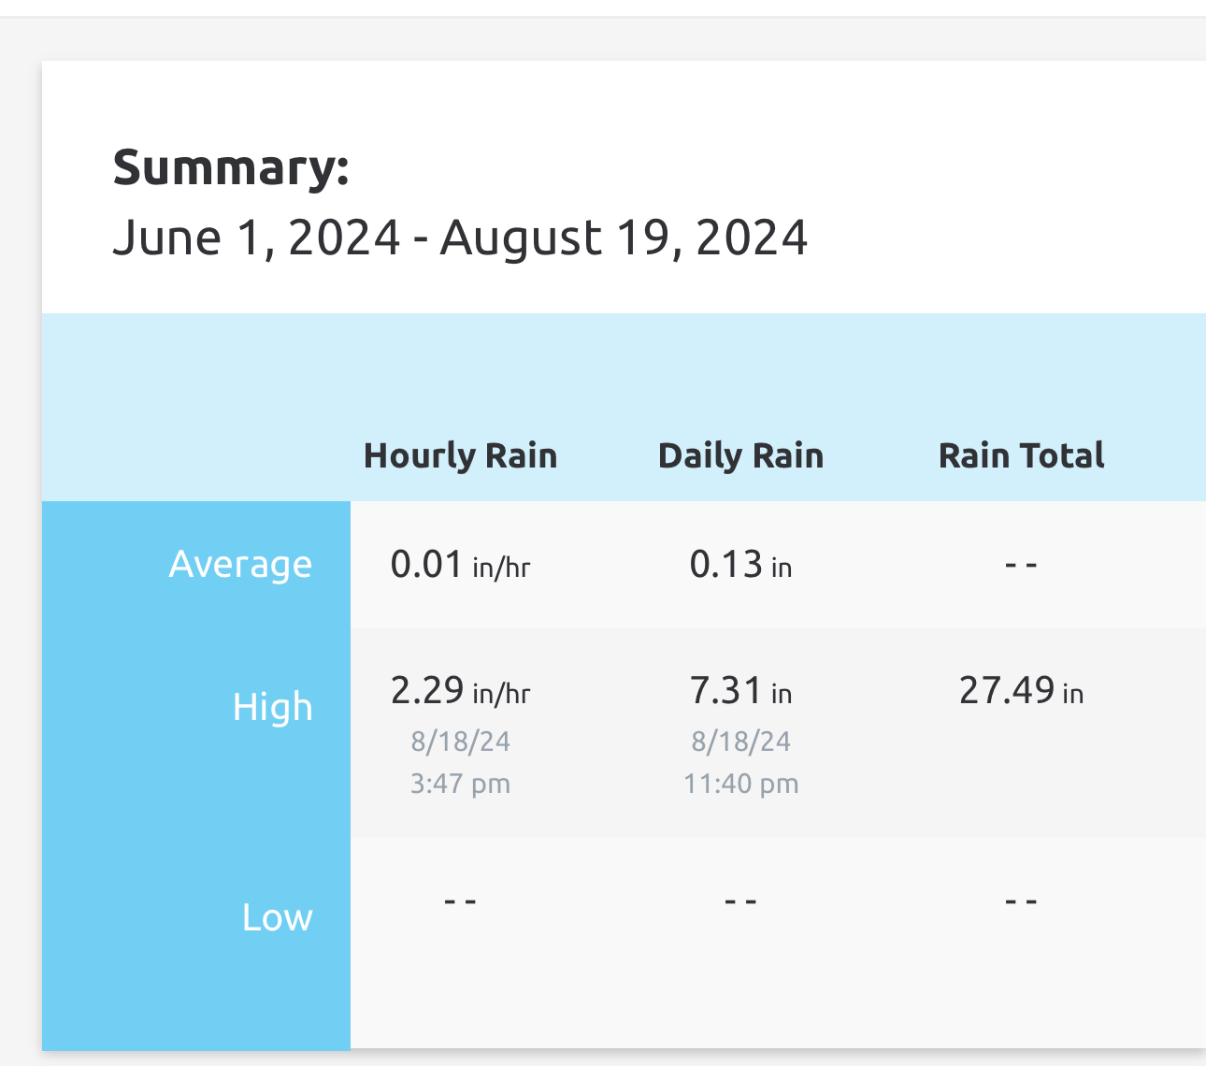The height and width of the screenshot is (1066, 1206).
Task: Click the Hourly Rain column header
Action: (460, 455)
